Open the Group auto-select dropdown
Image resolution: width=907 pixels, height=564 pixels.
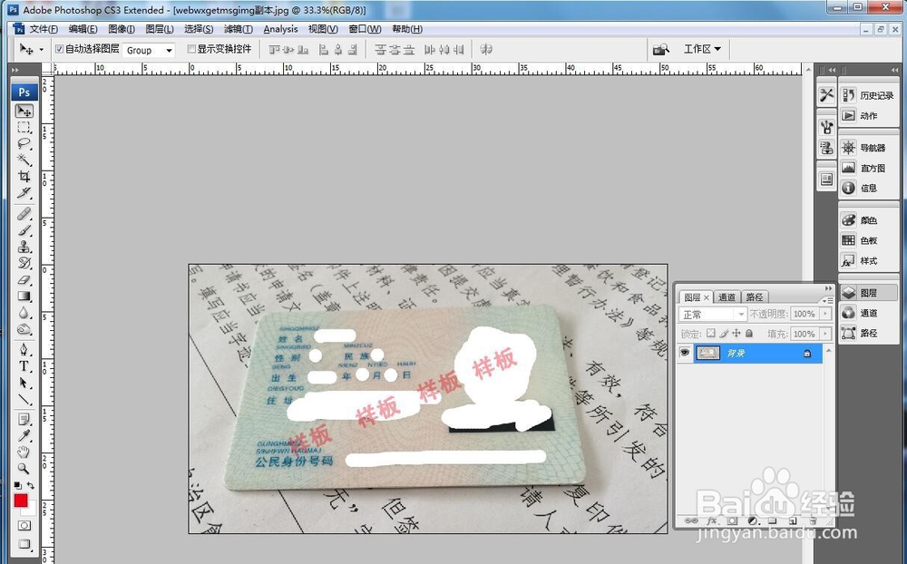click(150, 51)
